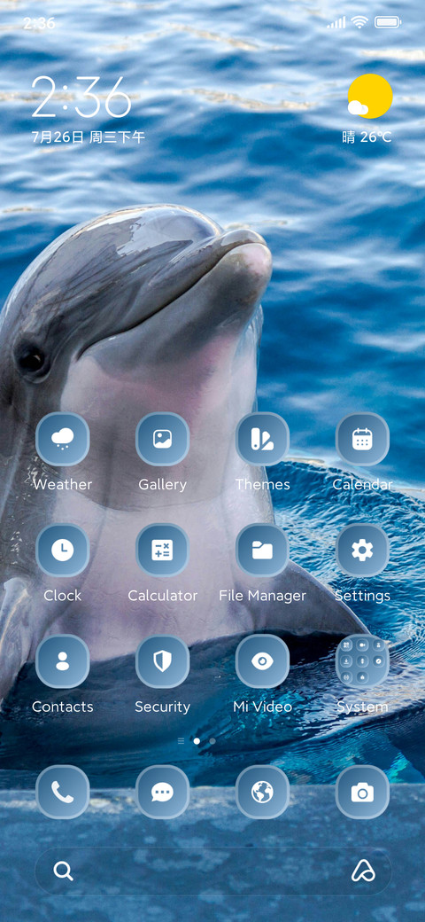Open the Security app
425x922 pixels.
tap(163, 661)
